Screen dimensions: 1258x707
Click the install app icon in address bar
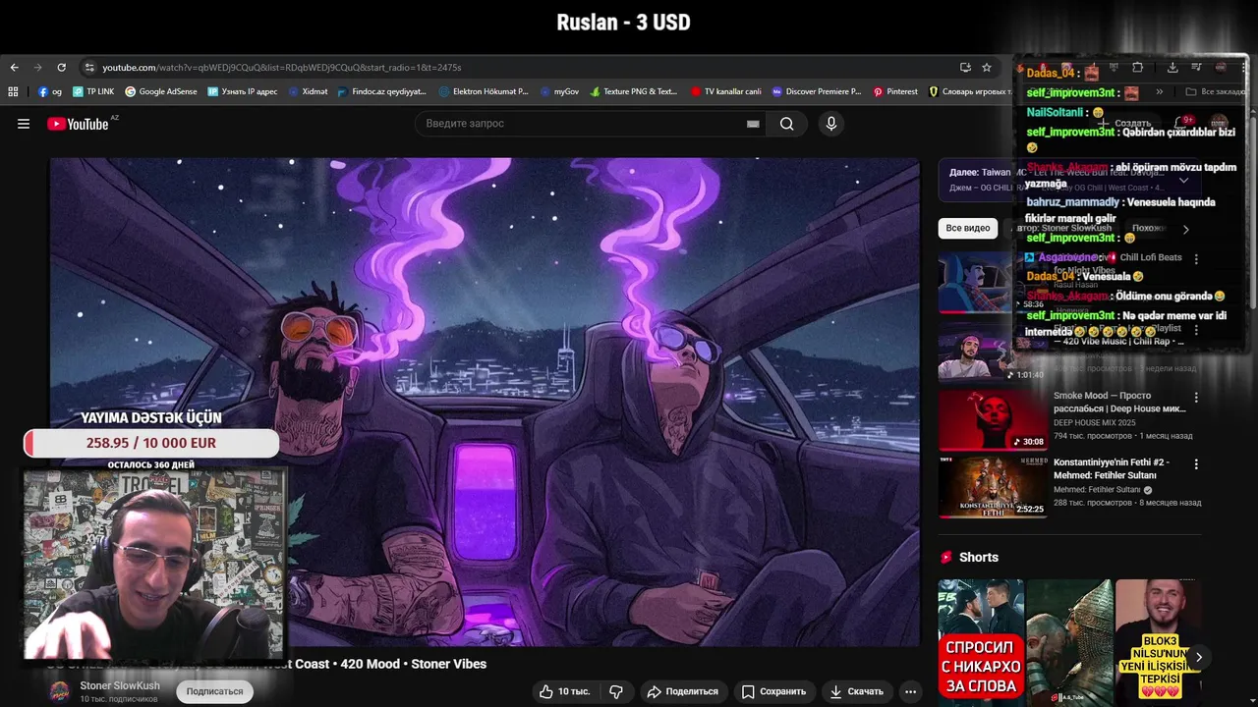pos(965,67)
